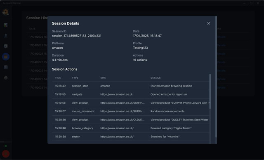Image resolution: width=264 pixels, height=160 pixels.
Task: Select the browse_category Digital Music row
Action: tap(130, 128)
